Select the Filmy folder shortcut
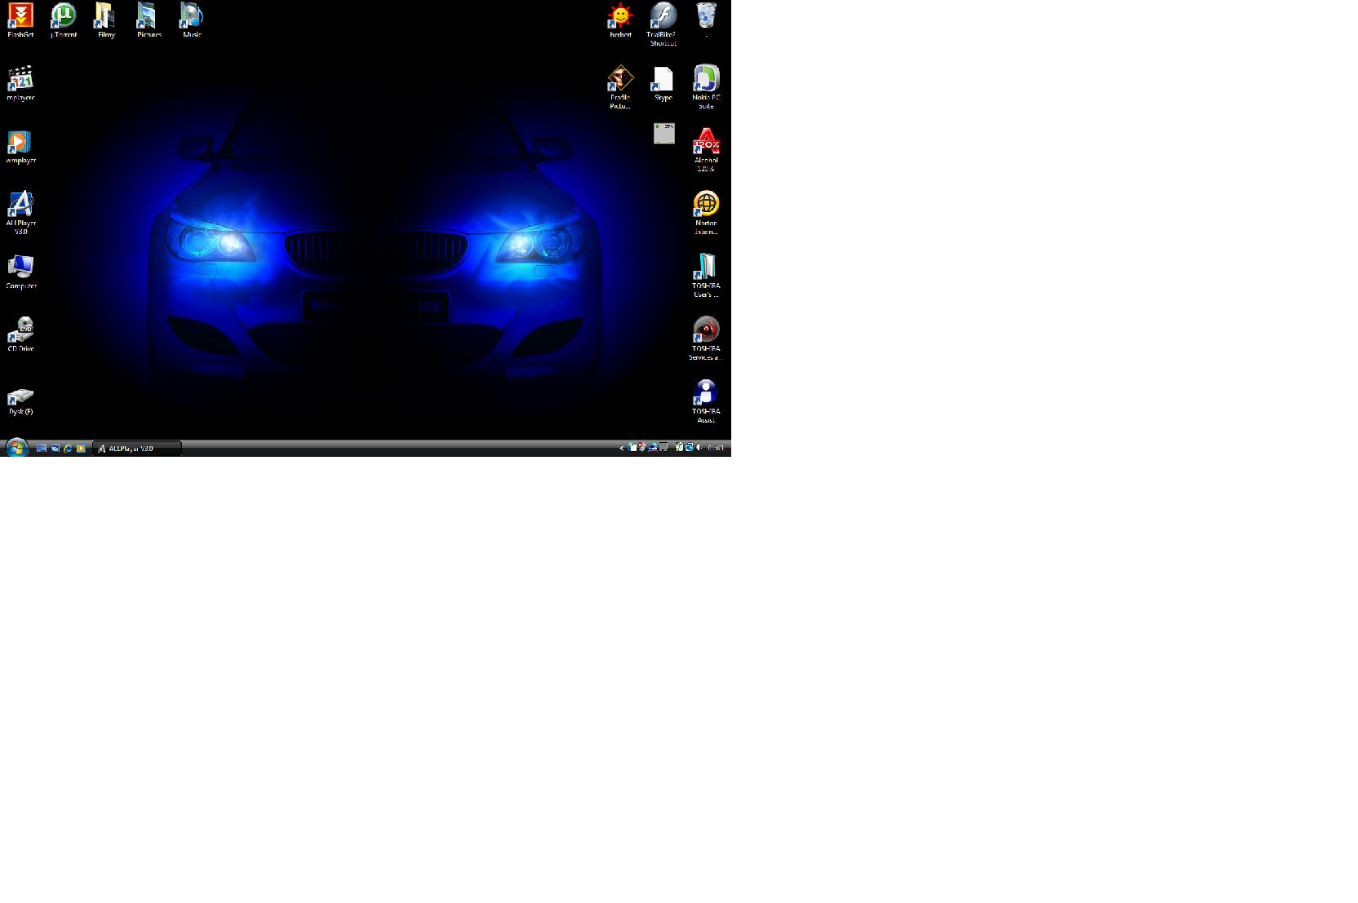 [106, 17]
